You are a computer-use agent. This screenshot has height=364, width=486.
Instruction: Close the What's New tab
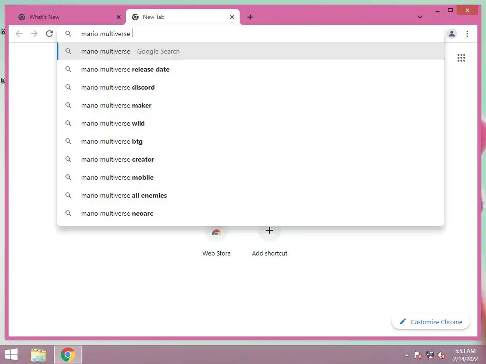[x=118, y=17]
